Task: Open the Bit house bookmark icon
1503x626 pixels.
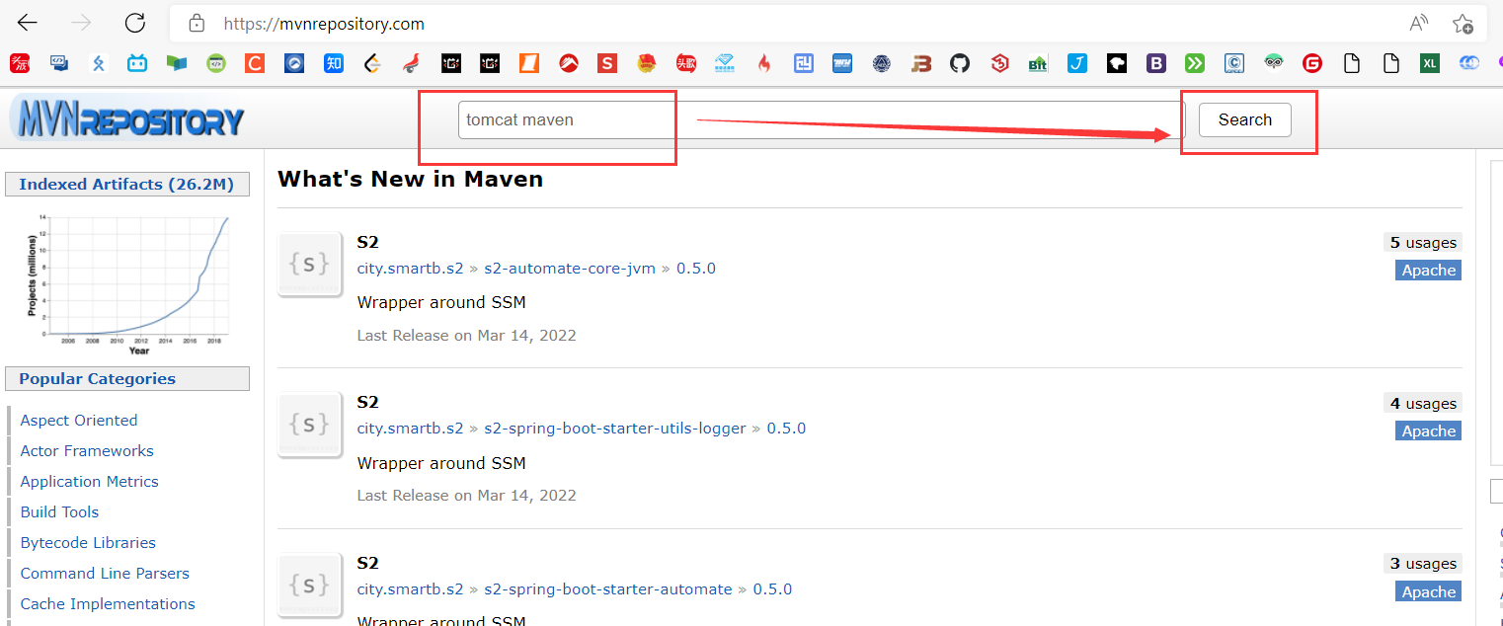Action: (1038, 63)
